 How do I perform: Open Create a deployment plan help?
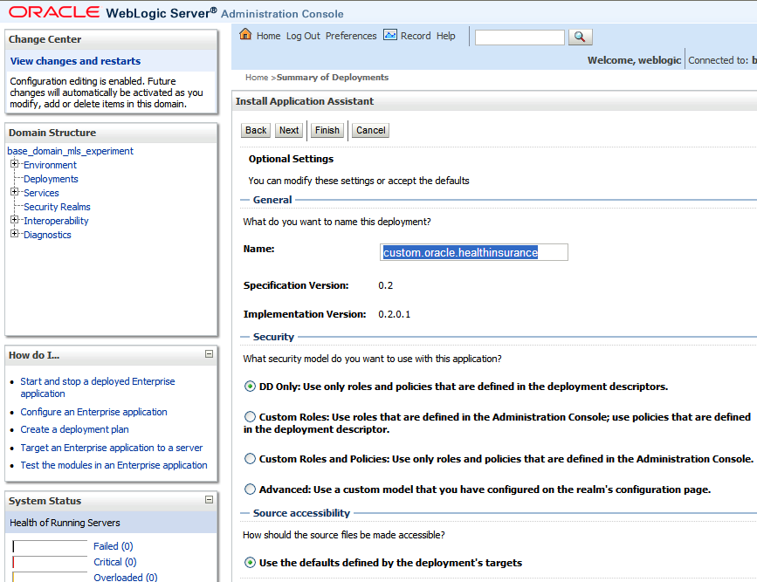74,429
